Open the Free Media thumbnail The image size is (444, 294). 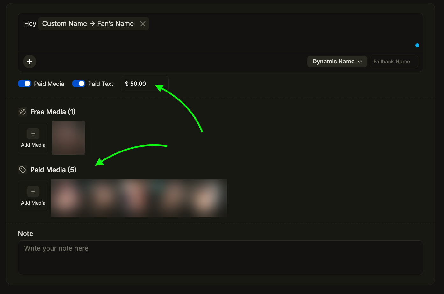(68, 138)
